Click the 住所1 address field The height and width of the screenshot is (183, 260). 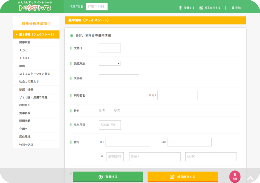[155, 157]
